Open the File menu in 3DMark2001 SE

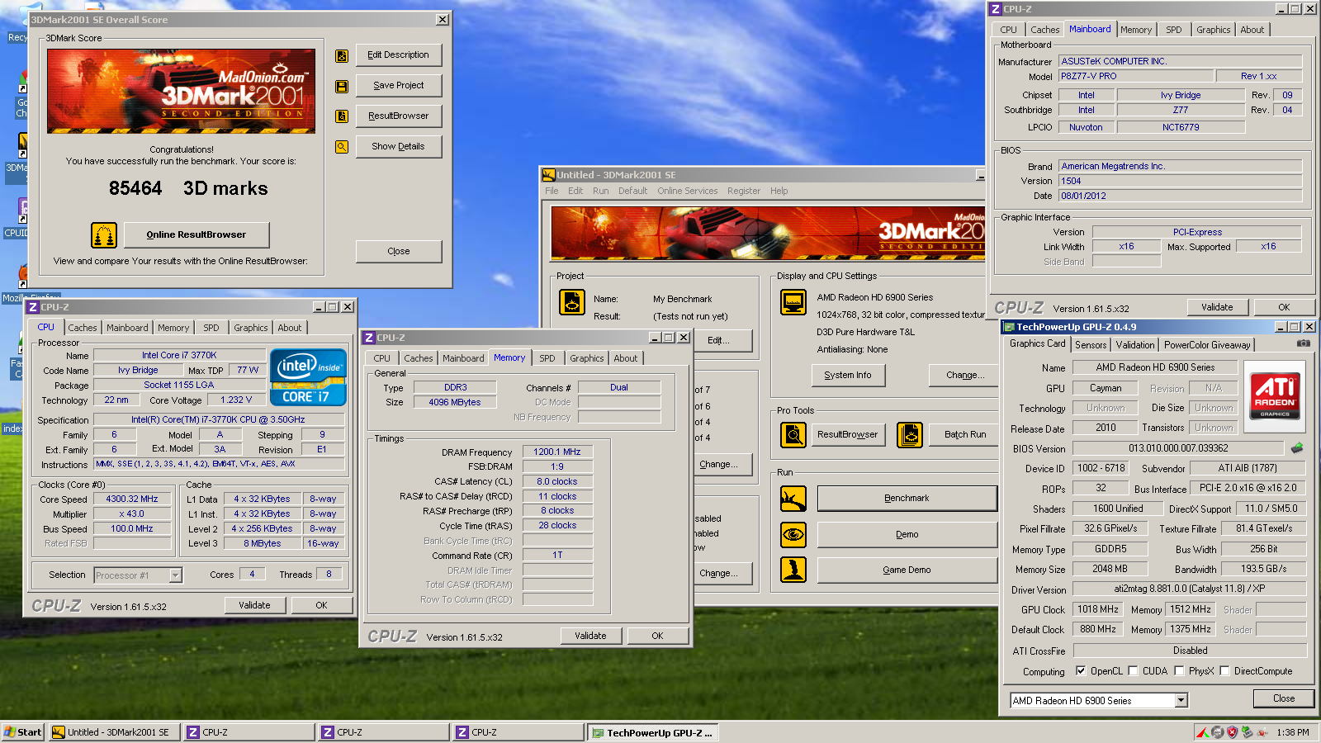coord(552,191)
